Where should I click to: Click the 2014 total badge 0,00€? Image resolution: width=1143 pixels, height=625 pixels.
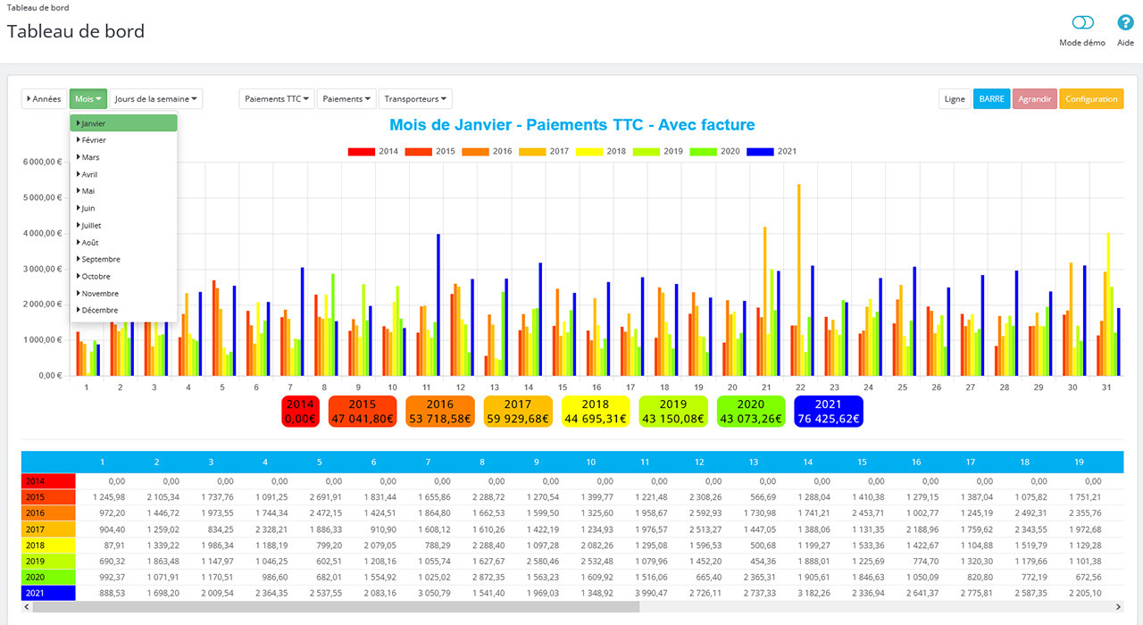click(300, 412)
